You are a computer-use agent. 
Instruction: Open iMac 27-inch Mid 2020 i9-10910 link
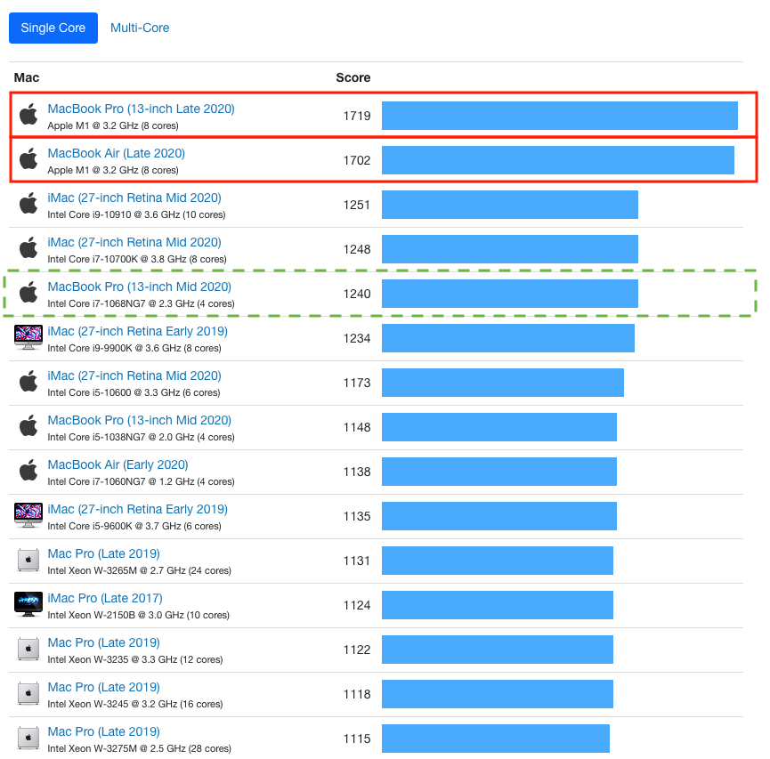click(134, 198)
